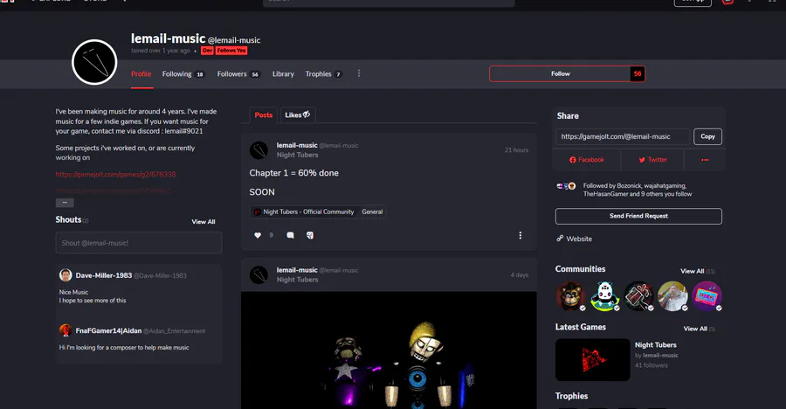Copy the profile share URL

pyautogui.click(x=707, y=136)
